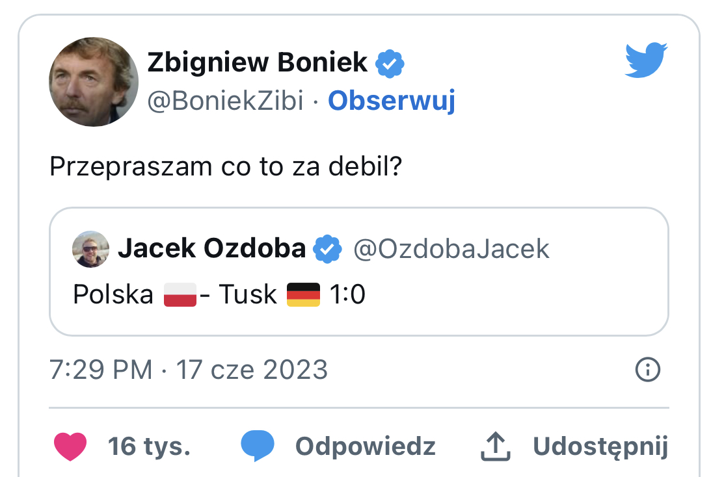Viewport: 711px width, 477px height.
Task: Click the blue reply speech bubble icon
Action: click(x=258, y=446)
